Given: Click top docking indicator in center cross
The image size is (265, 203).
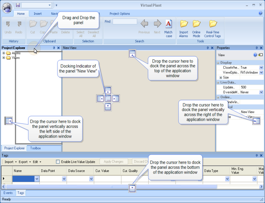Looking at the screenshot, I should tap(108, 90).
